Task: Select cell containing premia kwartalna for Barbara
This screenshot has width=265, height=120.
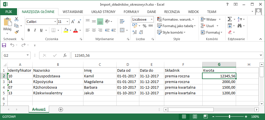Action: pyautogui.click(x=183, y=87)
